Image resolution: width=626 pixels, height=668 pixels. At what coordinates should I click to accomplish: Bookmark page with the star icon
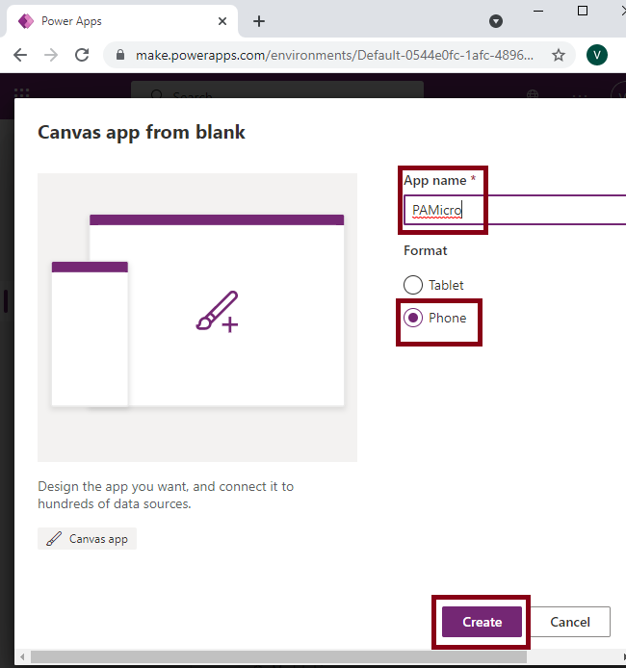[559, 55]
